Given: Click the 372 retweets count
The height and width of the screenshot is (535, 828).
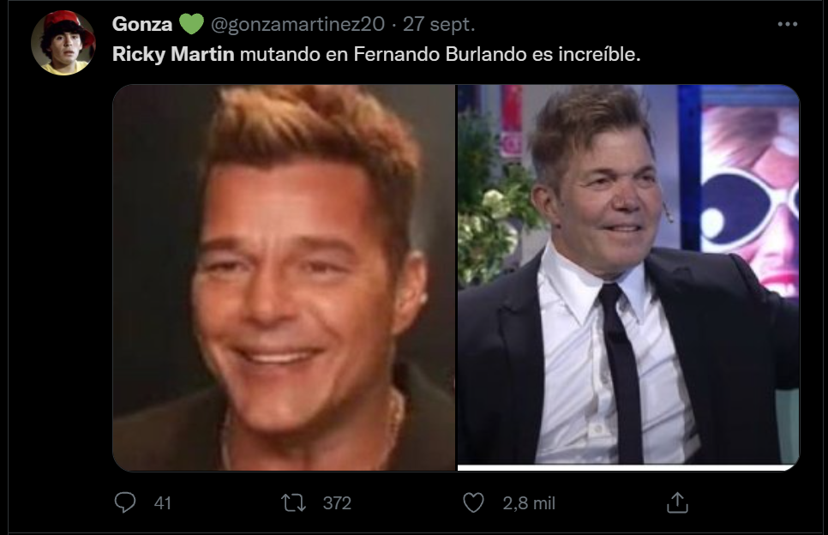Looking at the screenshot, I should point(337,502).
